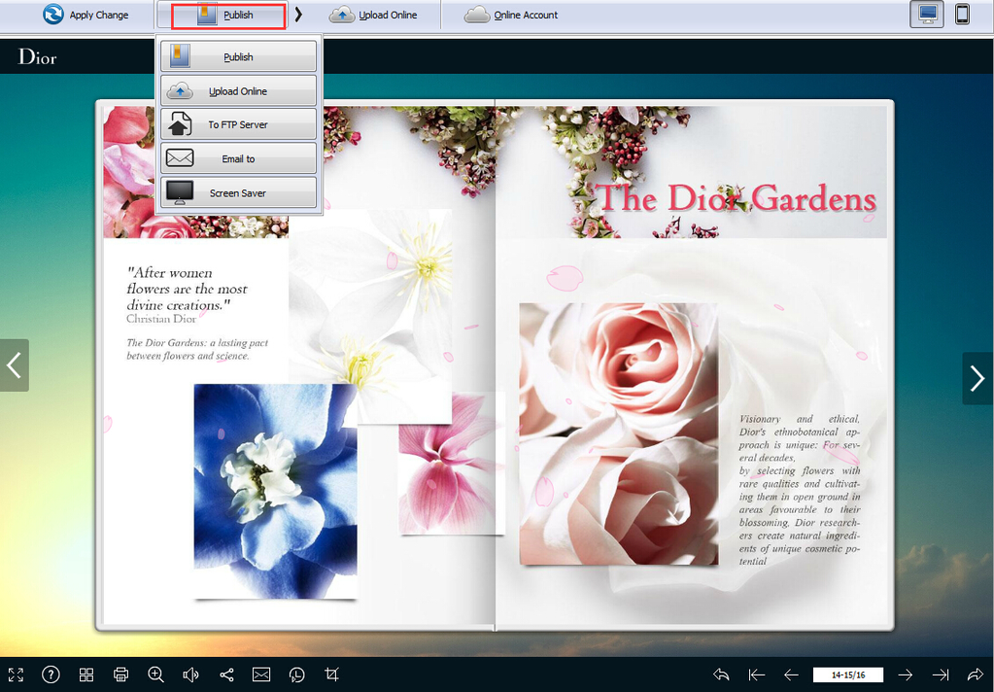The height and width of the screenshot is (692, 994).
Task: Click the next page arrow in the bottom bar
Action: (906, 675)
